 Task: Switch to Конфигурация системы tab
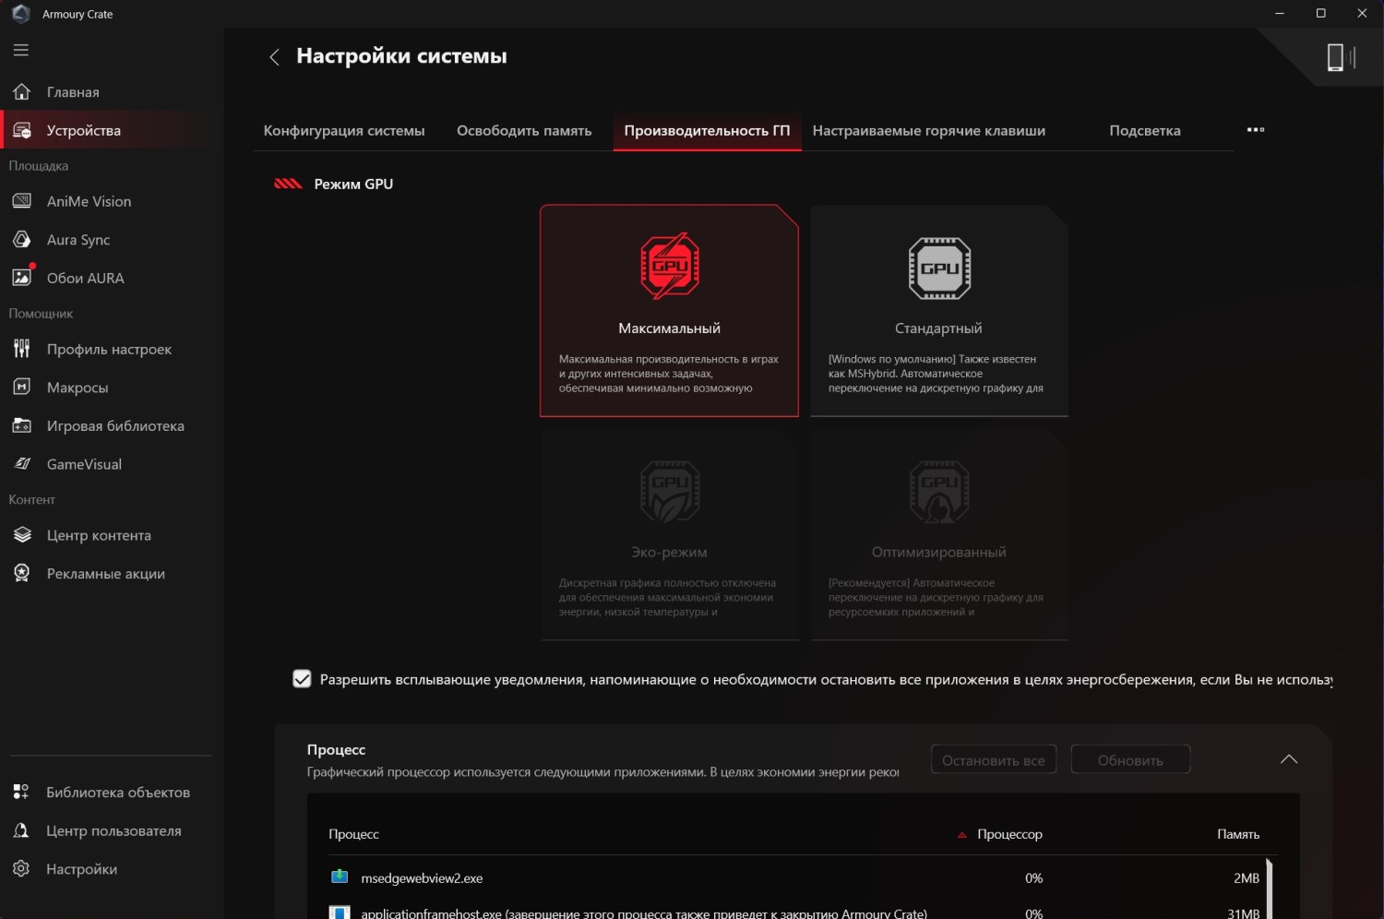point(344,131)
